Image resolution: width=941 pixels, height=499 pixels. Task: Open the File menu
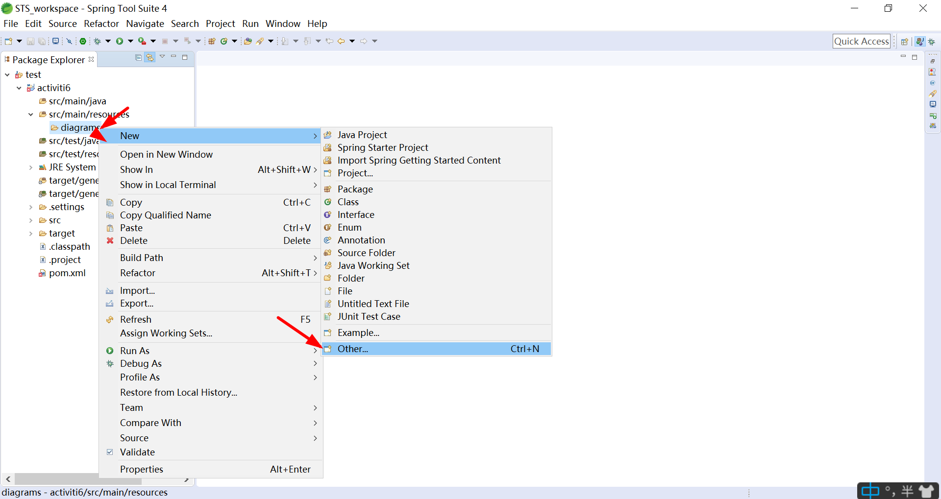point(11,24)
